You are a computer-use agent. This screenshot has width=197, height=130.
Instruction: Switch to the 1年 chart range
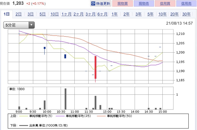115,14
